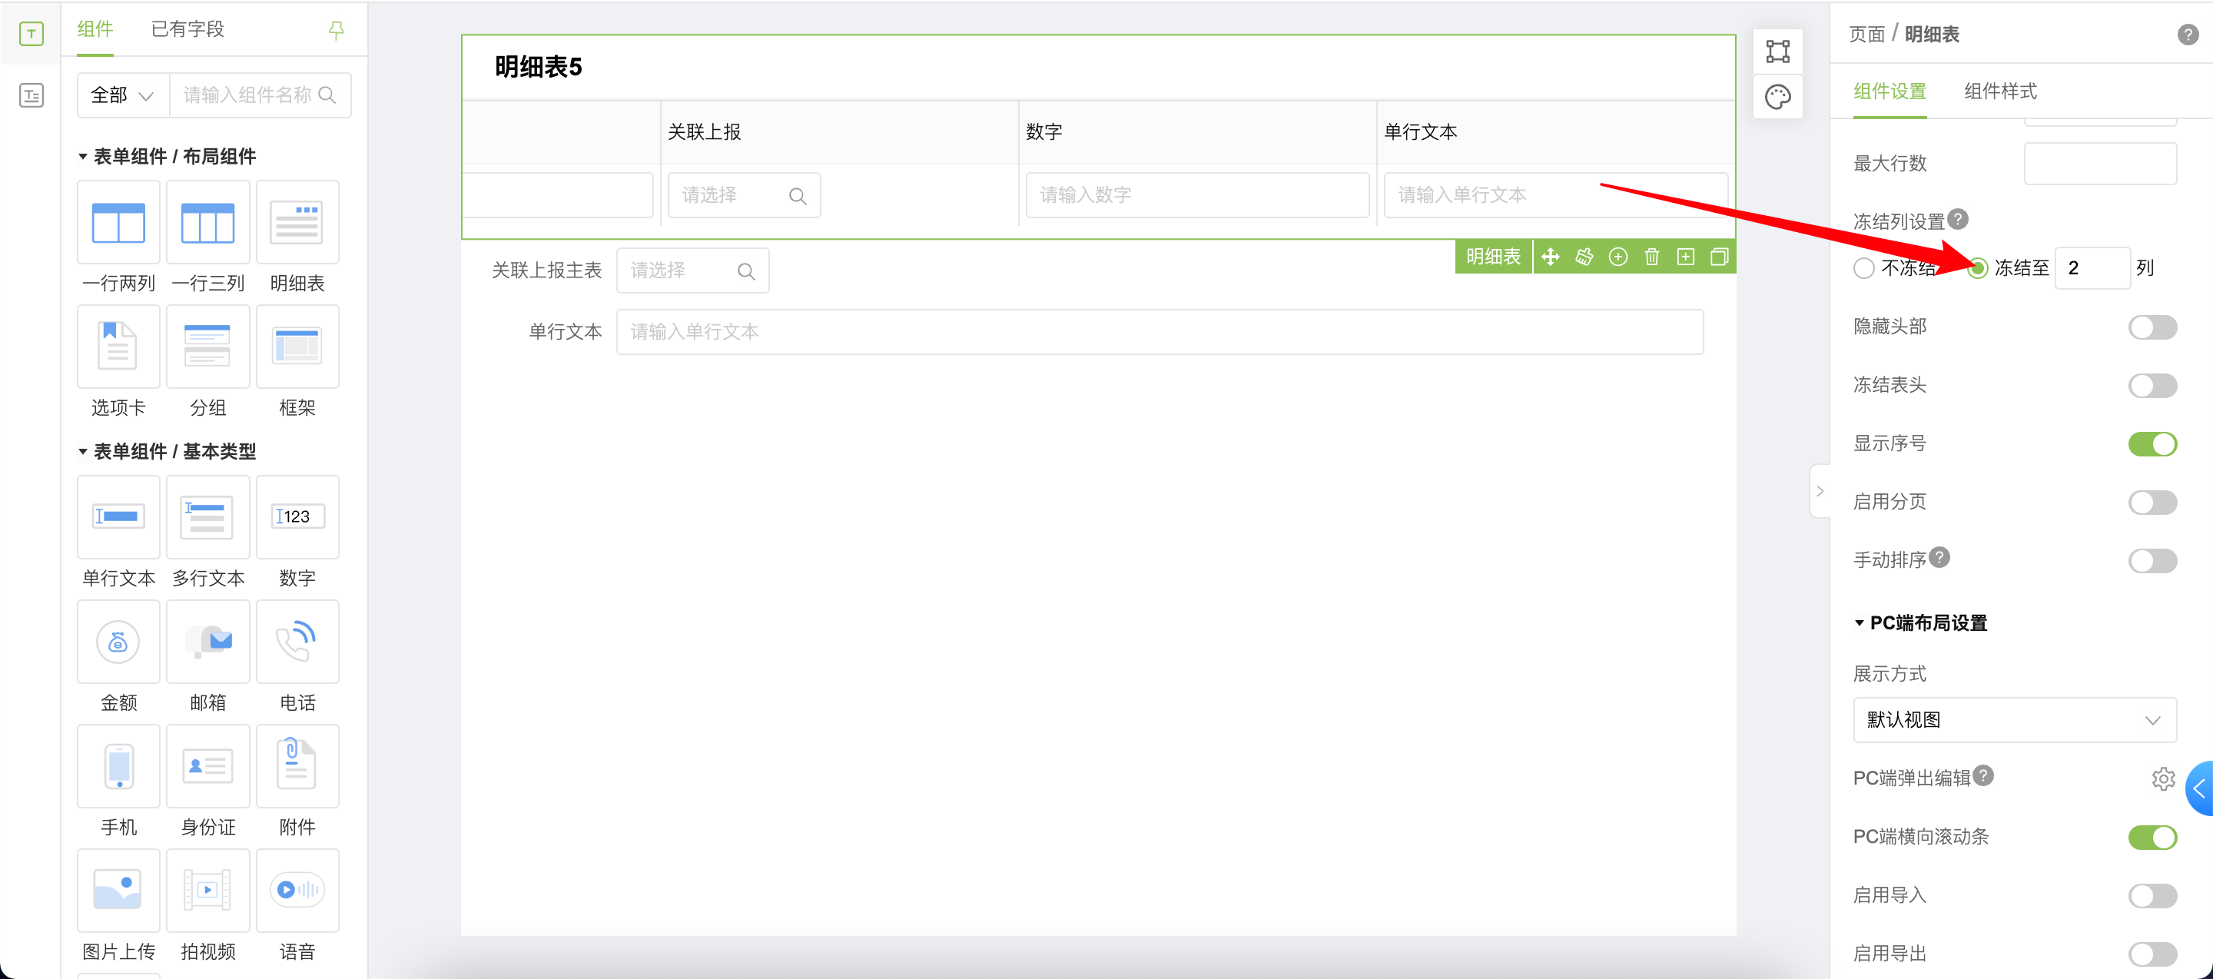Screen dimensions: 2213x979
Task: Select the 电话 component
Action: pyautogui.click(x=297, y=642)
